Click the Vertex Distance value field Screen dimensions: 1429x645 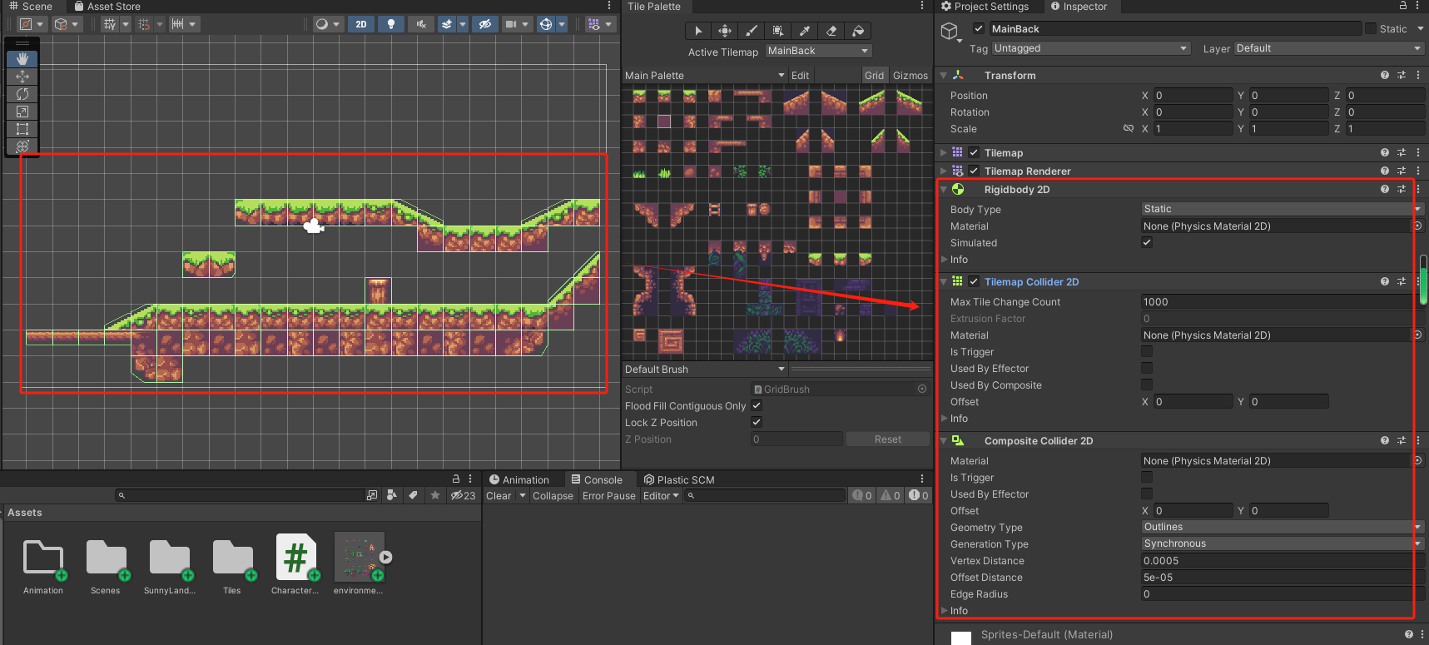[1282, 560]
